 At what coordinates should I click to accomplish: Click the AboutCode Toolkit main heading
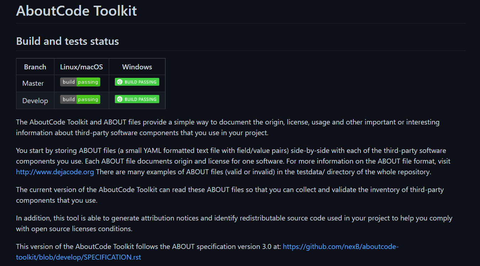coord(76,11)
